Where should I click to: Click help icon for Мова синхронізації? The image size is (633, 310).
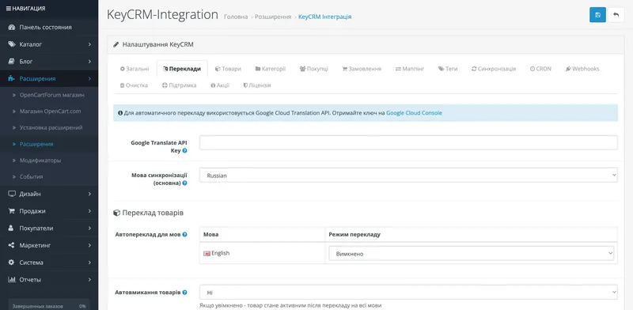point(184,183)
